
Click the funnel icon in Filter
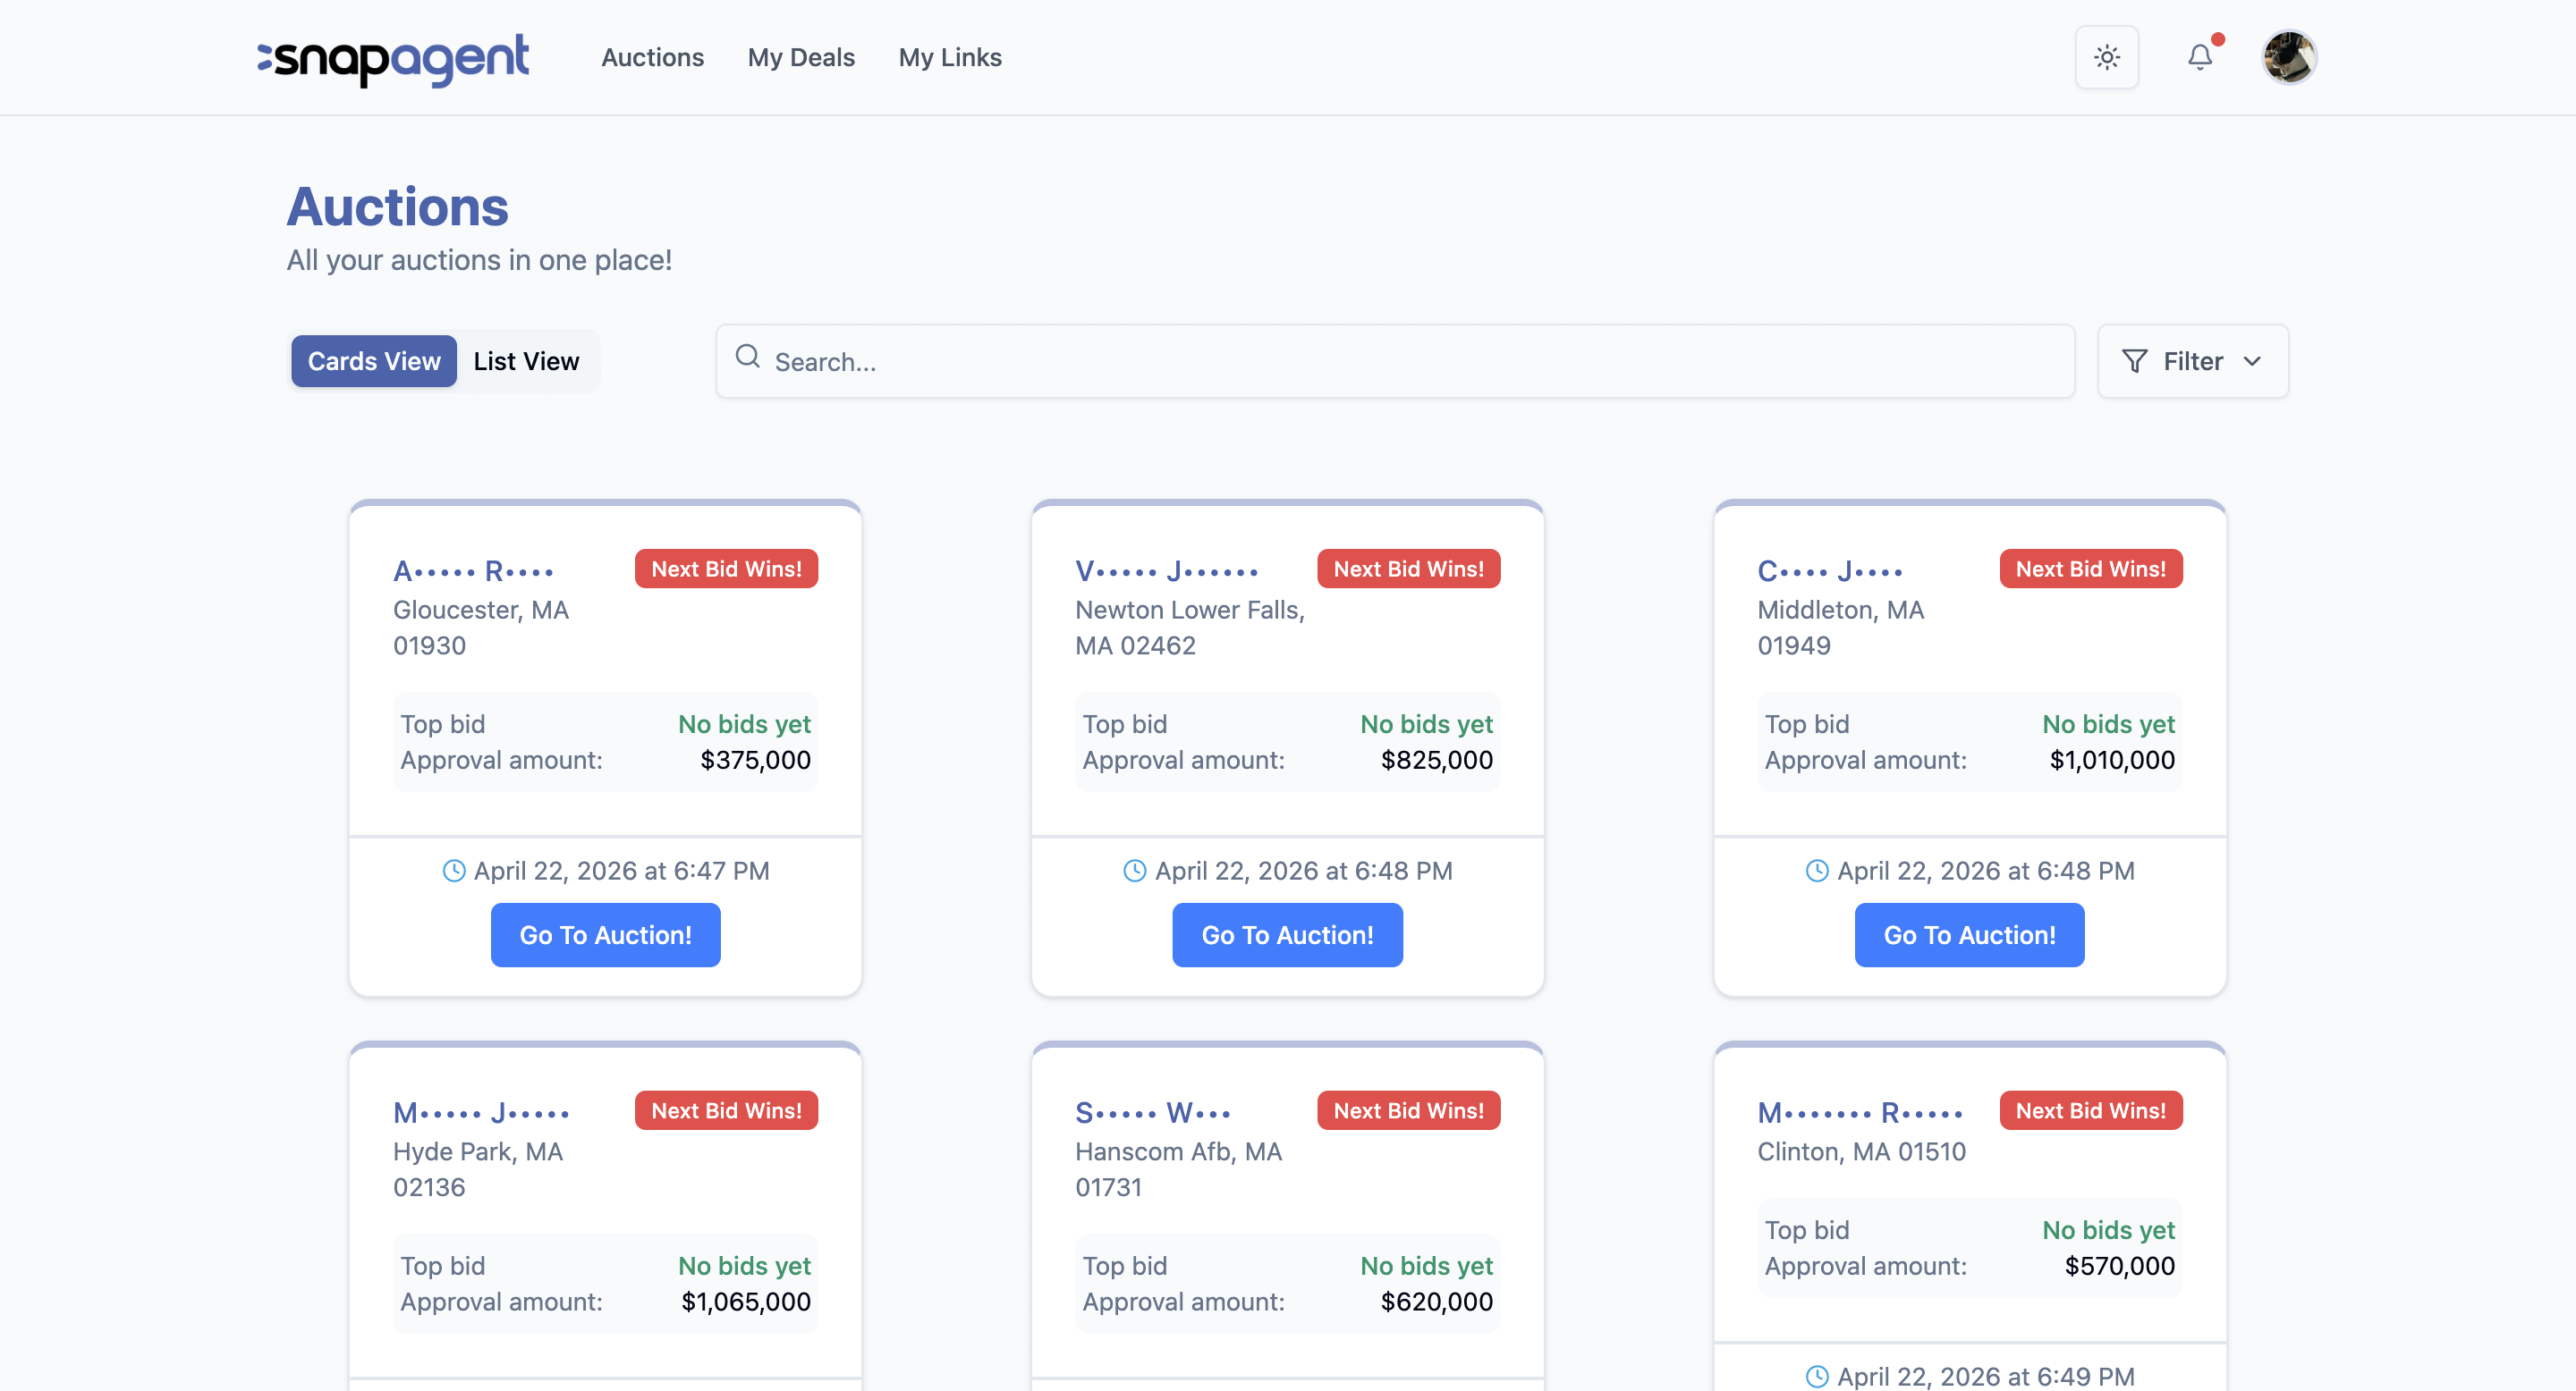(2134, 361)
